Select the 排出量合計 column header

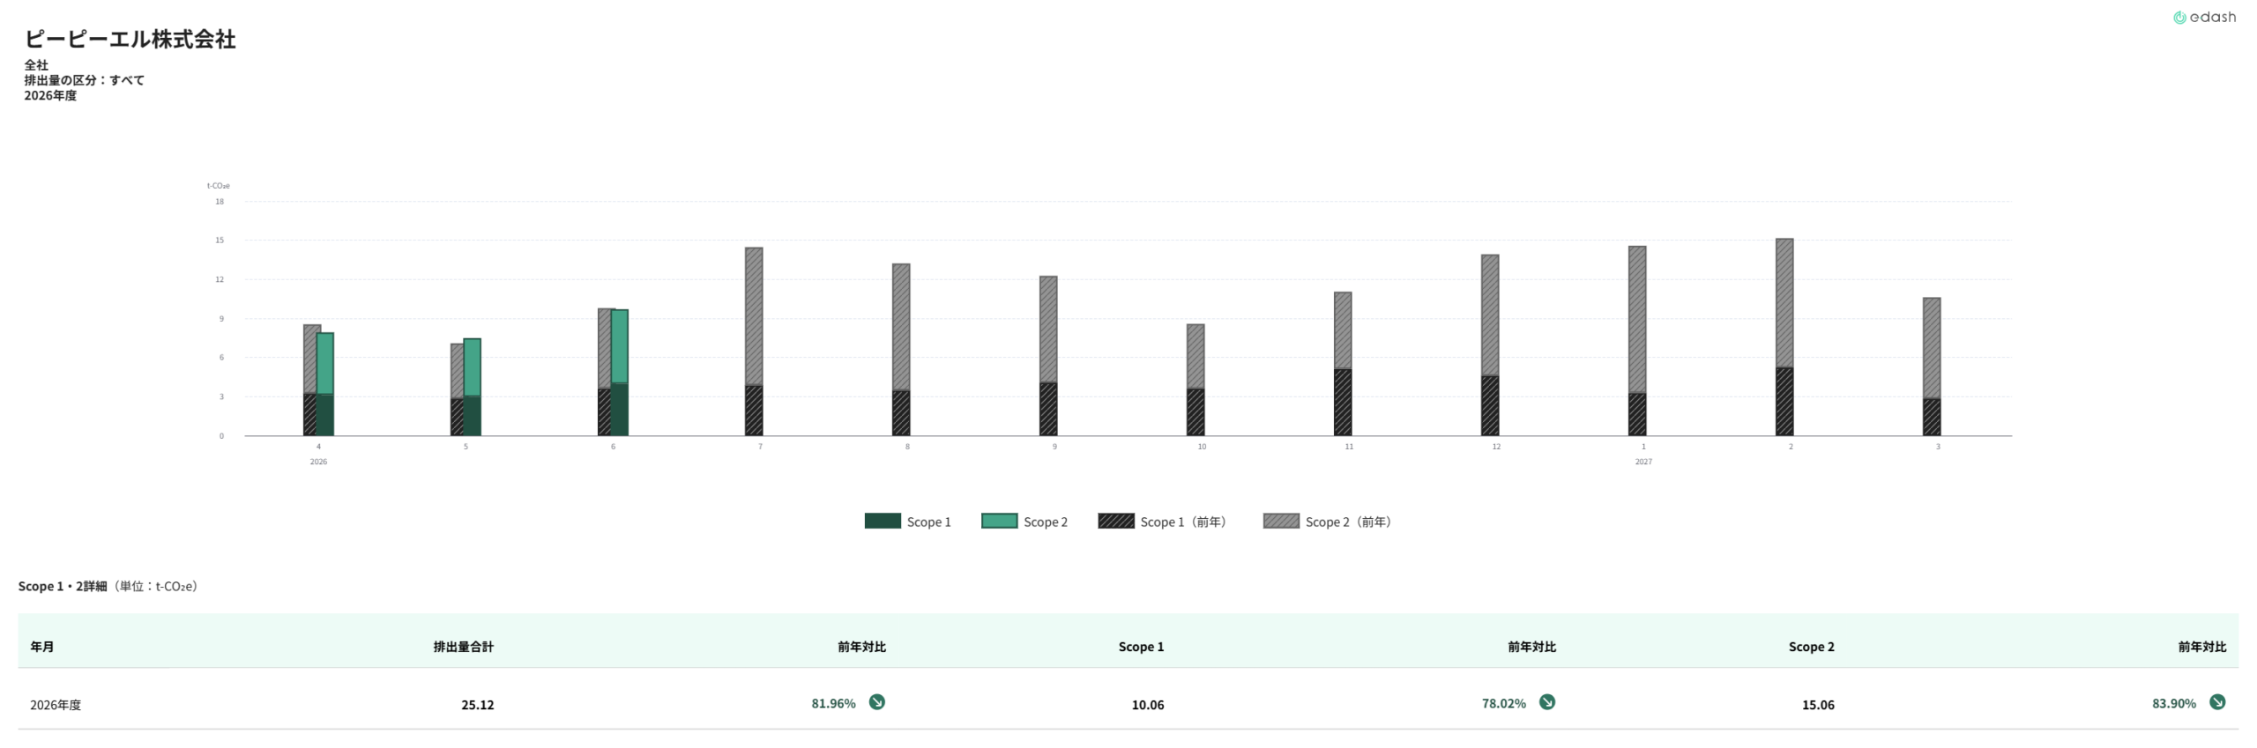(x=463, y=647)
